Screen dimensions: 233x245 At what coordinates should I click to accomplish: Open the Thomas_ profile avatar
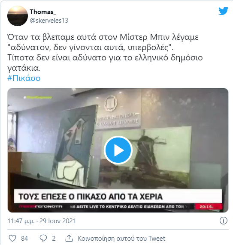pos(18,16)
